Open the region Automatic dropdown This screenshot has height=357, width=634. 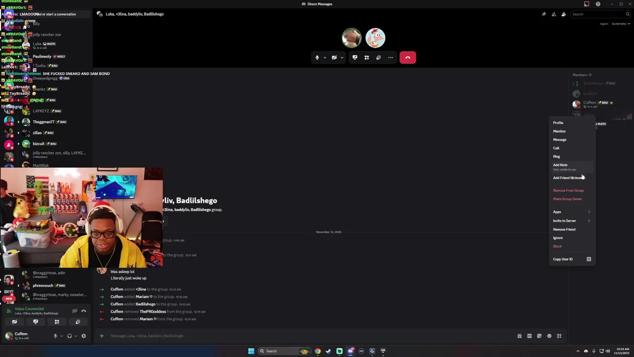pyautogui.click(x=620, y=24)
